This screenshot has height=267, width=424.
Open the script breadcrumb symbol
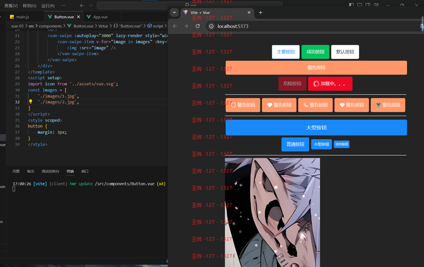click(155, 26)
